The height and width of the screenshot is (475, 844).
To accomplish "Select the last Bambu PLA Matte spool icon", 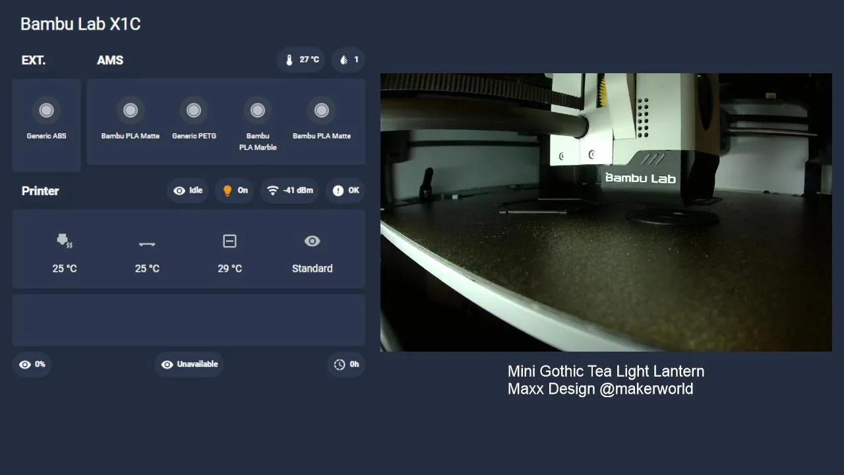I will (322, 110).
